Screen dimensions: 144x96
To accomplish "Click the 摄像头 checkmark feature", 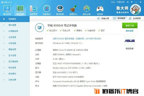I will [x=78, y=30].
